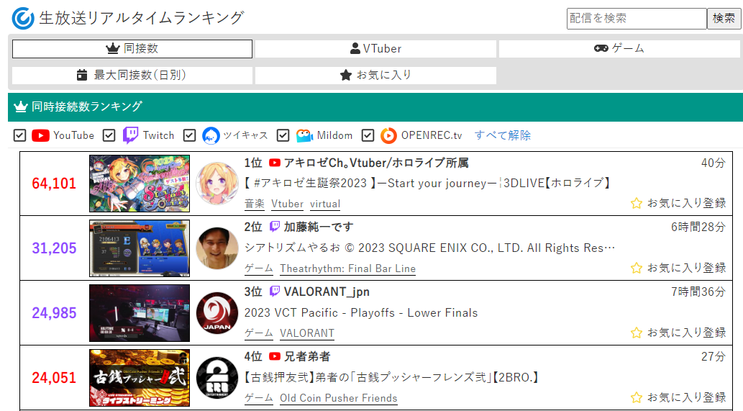Click YouTube icon next to 1位
Image resolution: width=743 pixels, height=411 pixels.
[274, 163]
